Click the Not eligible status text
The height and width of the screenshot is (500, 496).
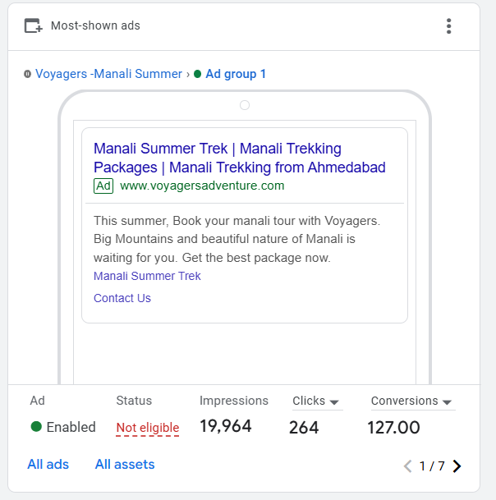click(x=148, y=428)
